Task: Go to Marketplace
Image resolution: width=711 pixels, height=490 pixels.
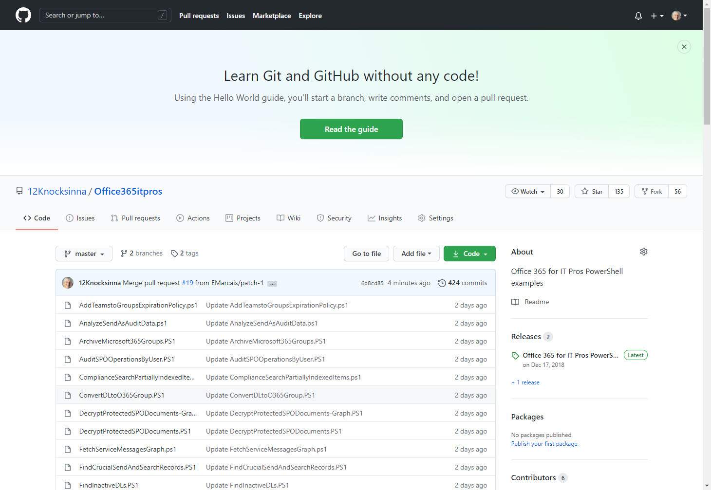Action: pyautogui.click(x=272, y=16)
